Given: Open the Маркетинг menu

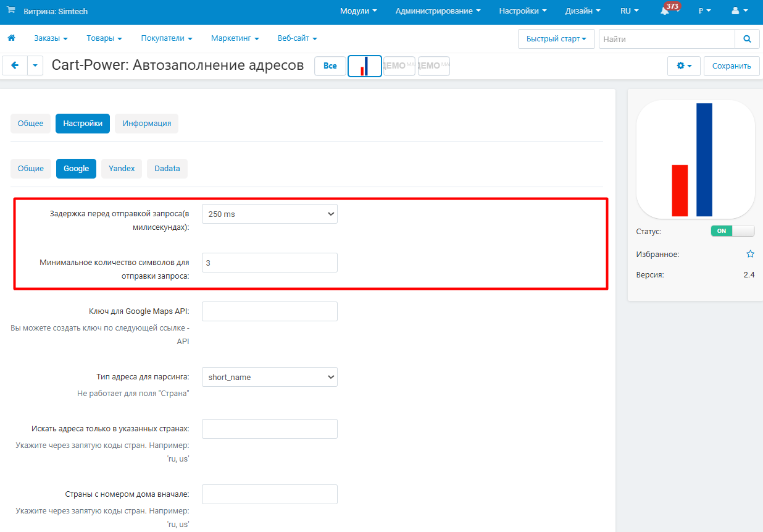Looking at the screenshot, I should tap(235, 38).
